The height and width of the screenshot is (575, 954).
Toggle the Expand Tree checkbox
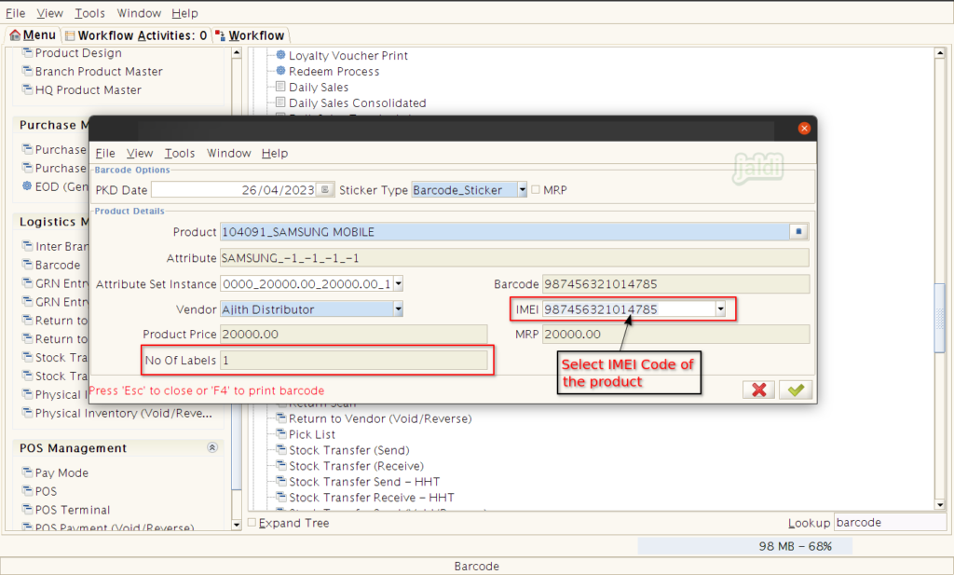click(x=252, y=522)
